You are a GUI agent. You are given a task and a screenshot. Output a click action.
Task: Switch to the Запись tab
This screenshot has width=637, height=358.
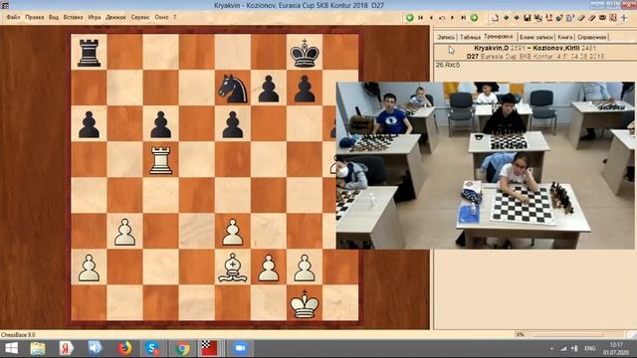tap(446, 37)
